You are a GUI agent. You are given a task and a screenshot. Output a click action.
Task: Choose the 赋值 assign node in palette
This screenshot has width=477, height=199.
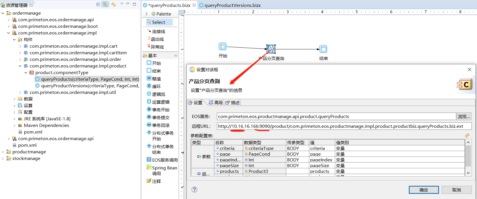156,79
